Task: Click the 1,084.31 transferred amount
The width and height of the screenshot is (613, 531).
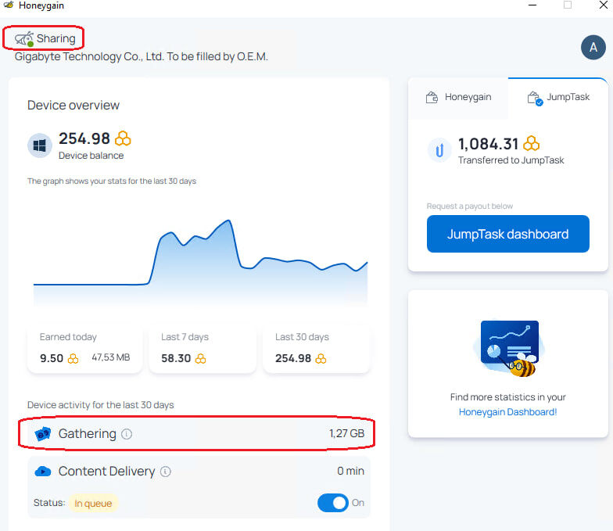Action: point(488,144)
